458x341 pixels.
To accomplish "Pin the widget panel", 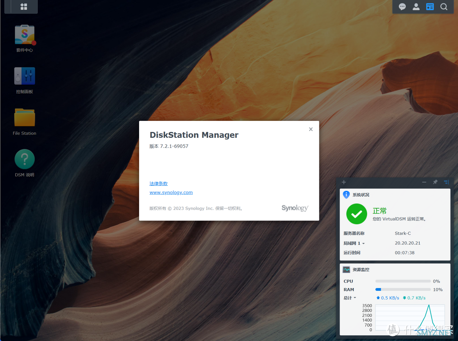I will coord(435,182).
